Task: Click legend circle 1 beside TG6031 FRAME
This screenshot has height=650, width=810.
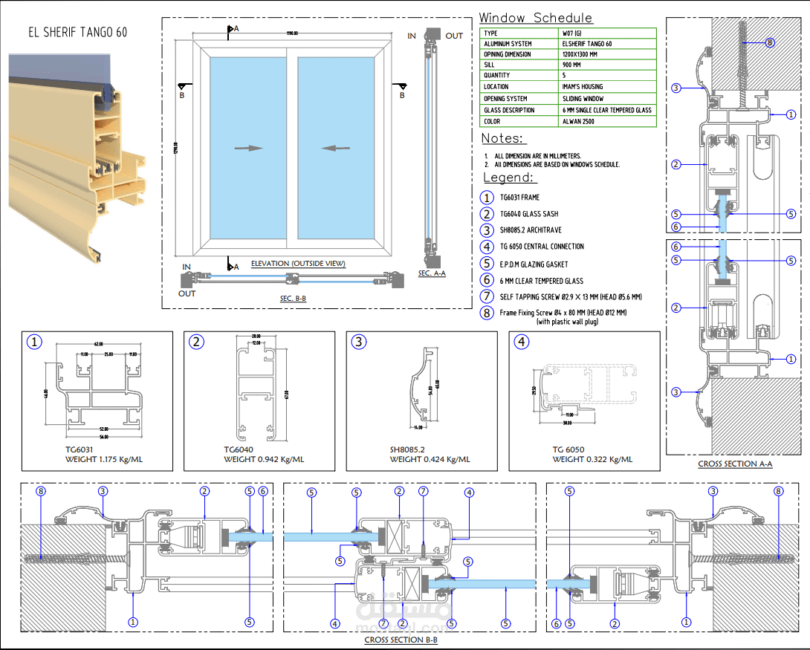Action: pos(487,198)
